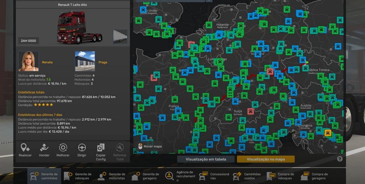Switch to Visualização em tabela
This screenshot has height=184, width=365.
[206, 159]
